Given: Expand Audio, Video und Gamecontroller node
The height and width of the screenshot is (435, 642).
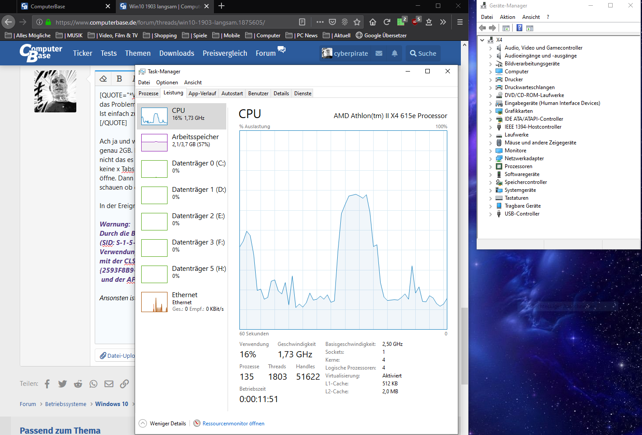Looking at the screenshot, I should 491,48.
